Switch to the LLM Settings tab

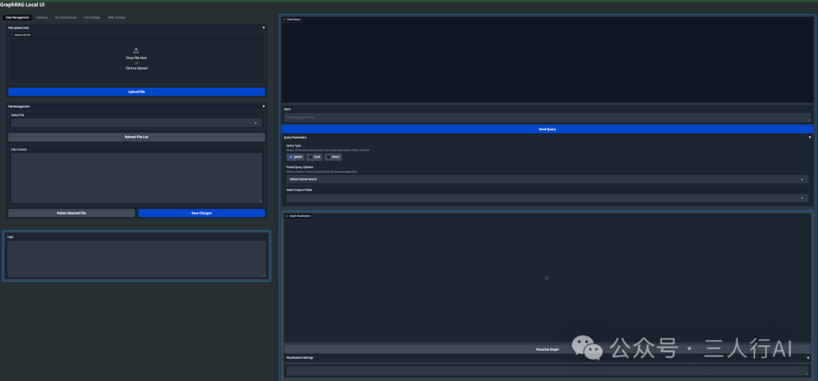point(92,17)
